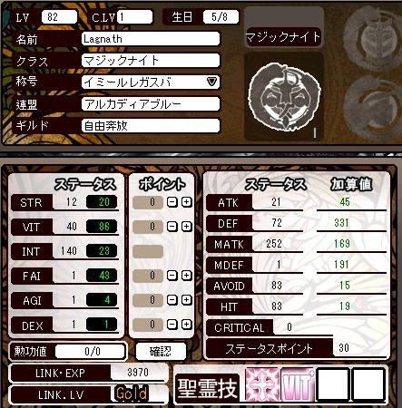The width and height of the screenshot is (402, 408).
Task: Select the face emblem class thumbnail
Action: coord(284,97)
